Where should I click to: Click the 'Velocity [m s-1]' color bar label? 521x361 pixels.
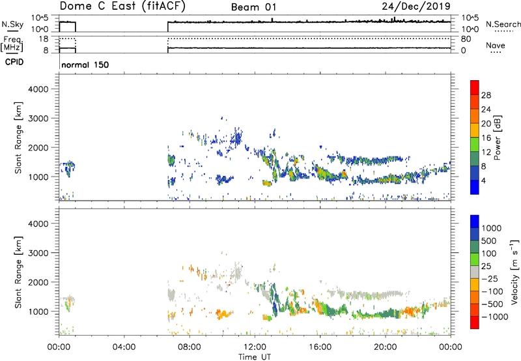pos(514,272)
